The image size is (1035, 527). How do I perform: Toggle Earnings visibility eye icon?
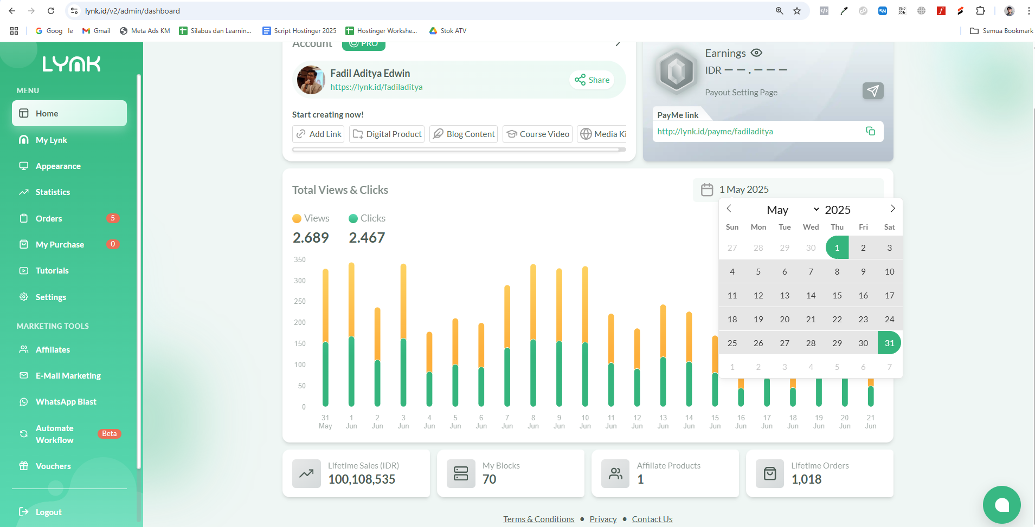756,53
